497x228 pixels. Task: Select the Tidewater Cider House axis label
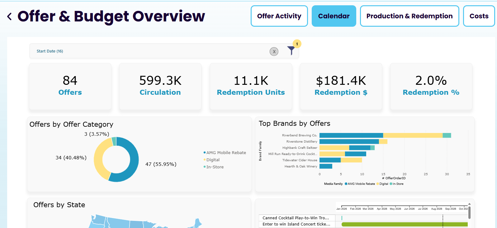pos(300,160)
